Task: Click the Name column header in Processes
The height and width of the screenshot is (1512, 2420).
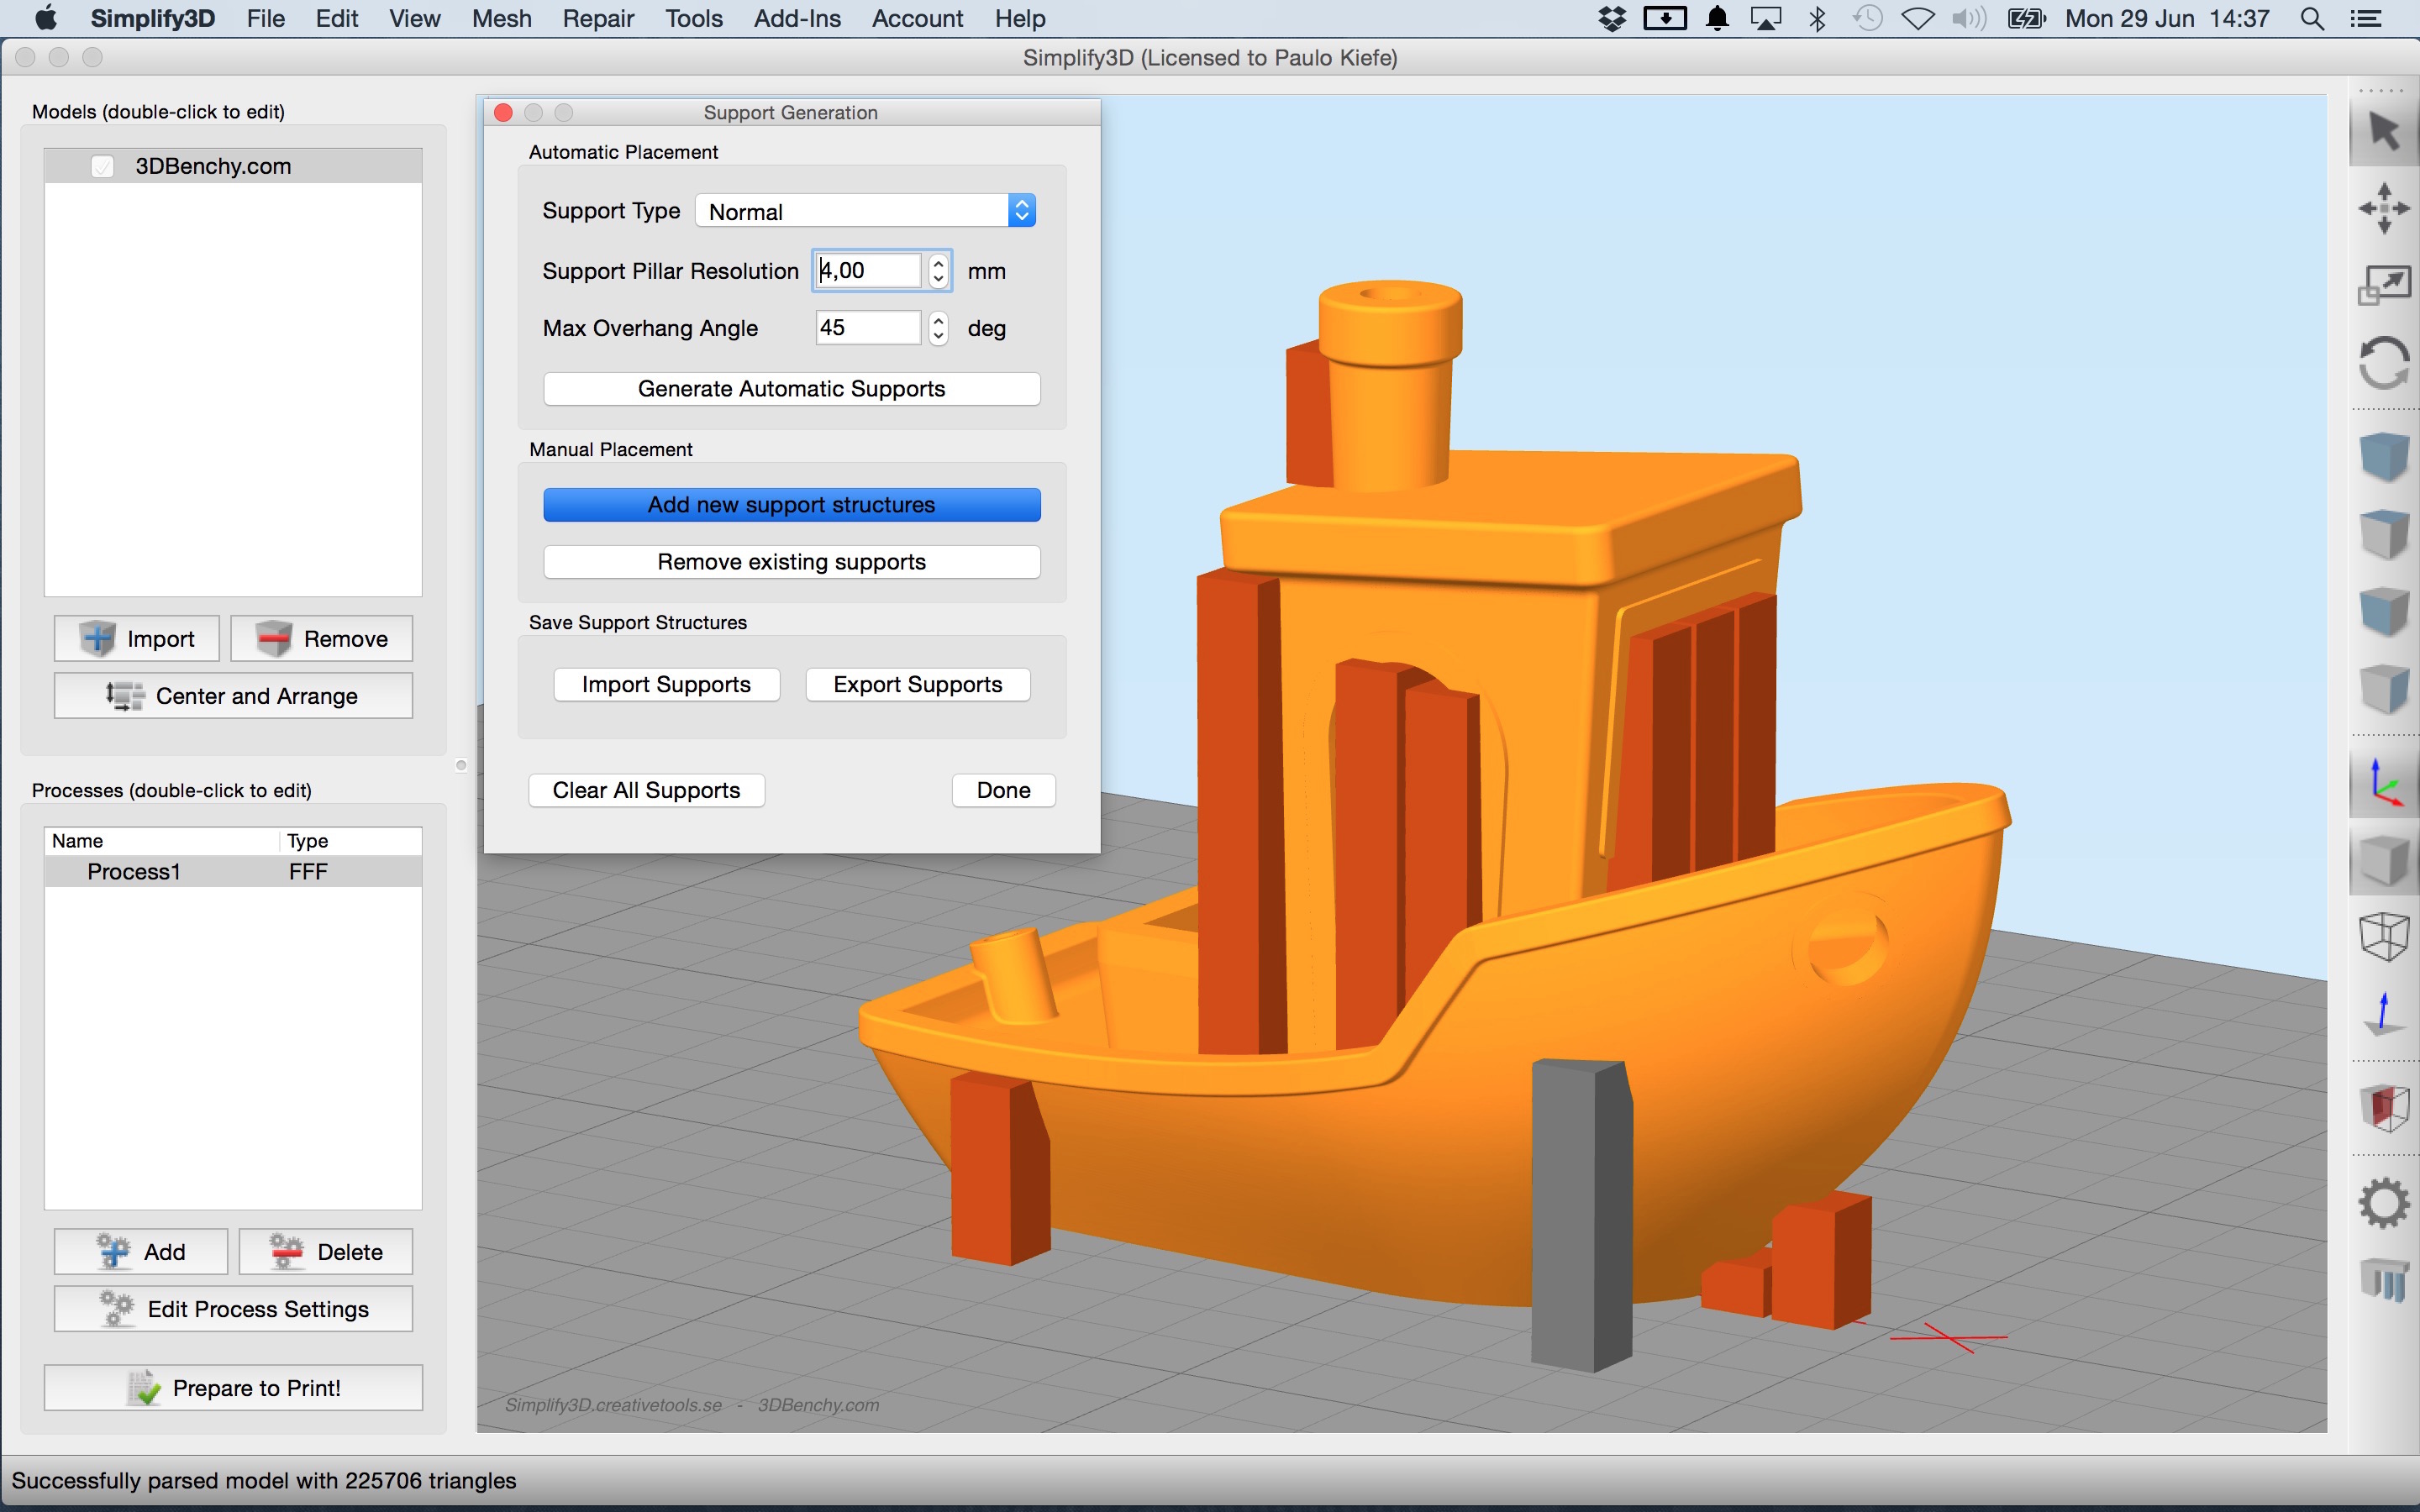Action: [162, 841]
